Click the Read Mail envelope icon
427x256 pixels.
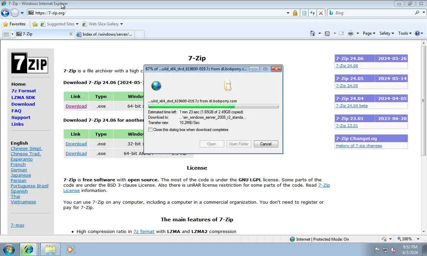tap(341, 33)
